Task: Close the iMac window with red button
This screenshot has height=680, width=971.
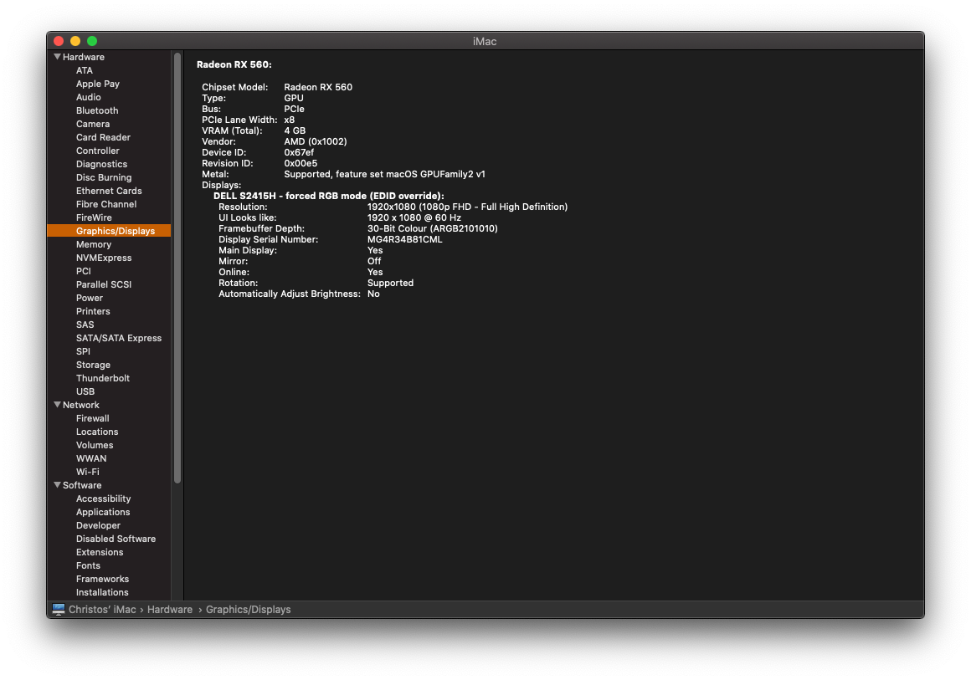Action: pyautogui.click(x=59, y=41)
